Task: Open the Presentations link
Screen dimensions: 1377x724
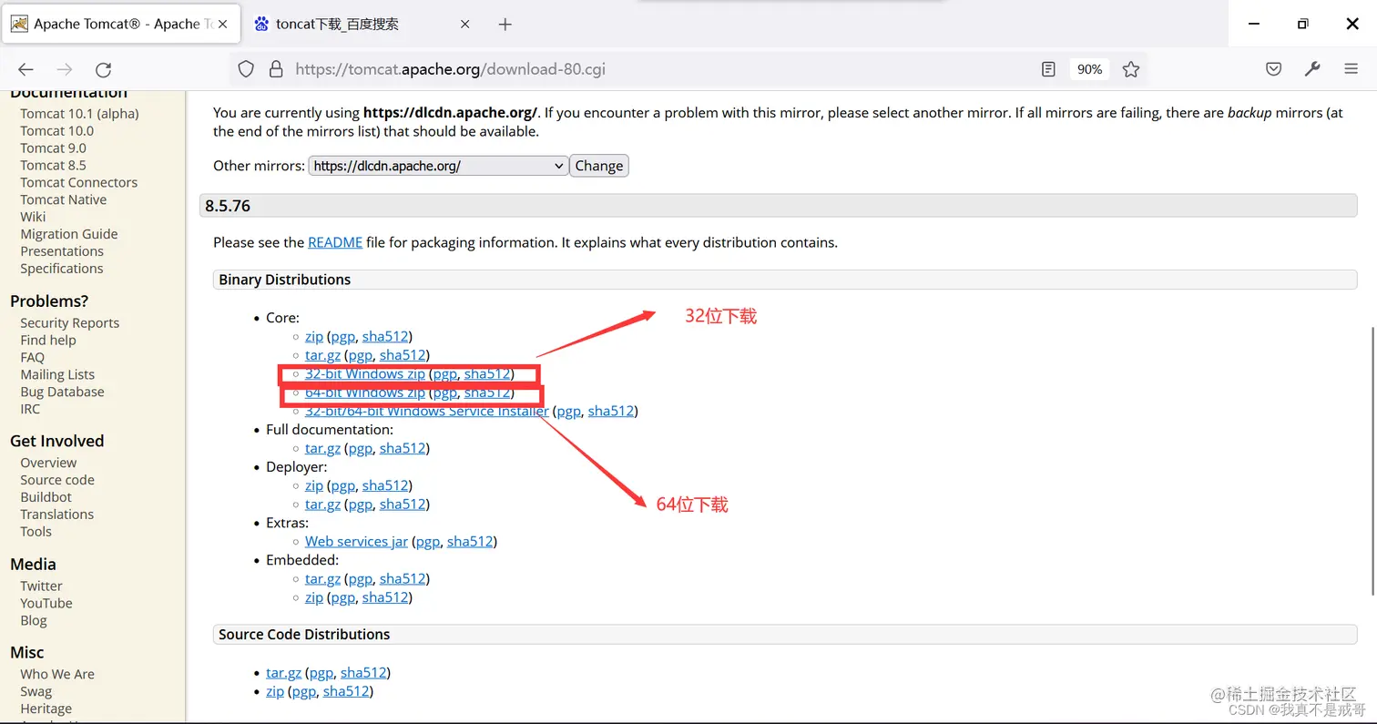Action: 62,251
